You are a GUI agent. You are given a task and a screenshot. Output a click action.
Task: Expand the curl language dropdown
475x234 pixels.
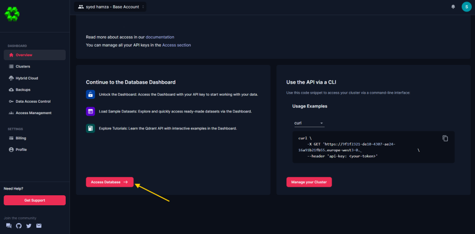(308, 123)
